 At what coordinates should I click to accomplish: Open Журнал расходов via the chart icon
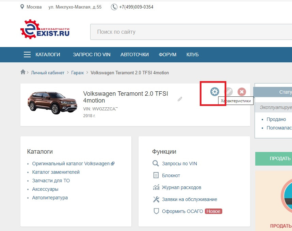[156, 187]
